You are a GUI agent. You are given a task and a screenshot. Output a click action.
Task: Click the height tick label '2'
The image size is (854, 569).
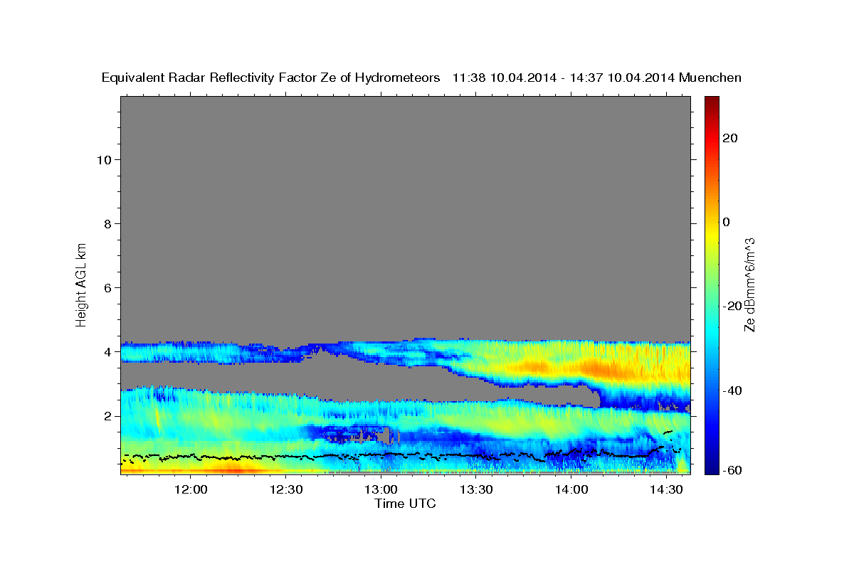click(x=107, y=415)
